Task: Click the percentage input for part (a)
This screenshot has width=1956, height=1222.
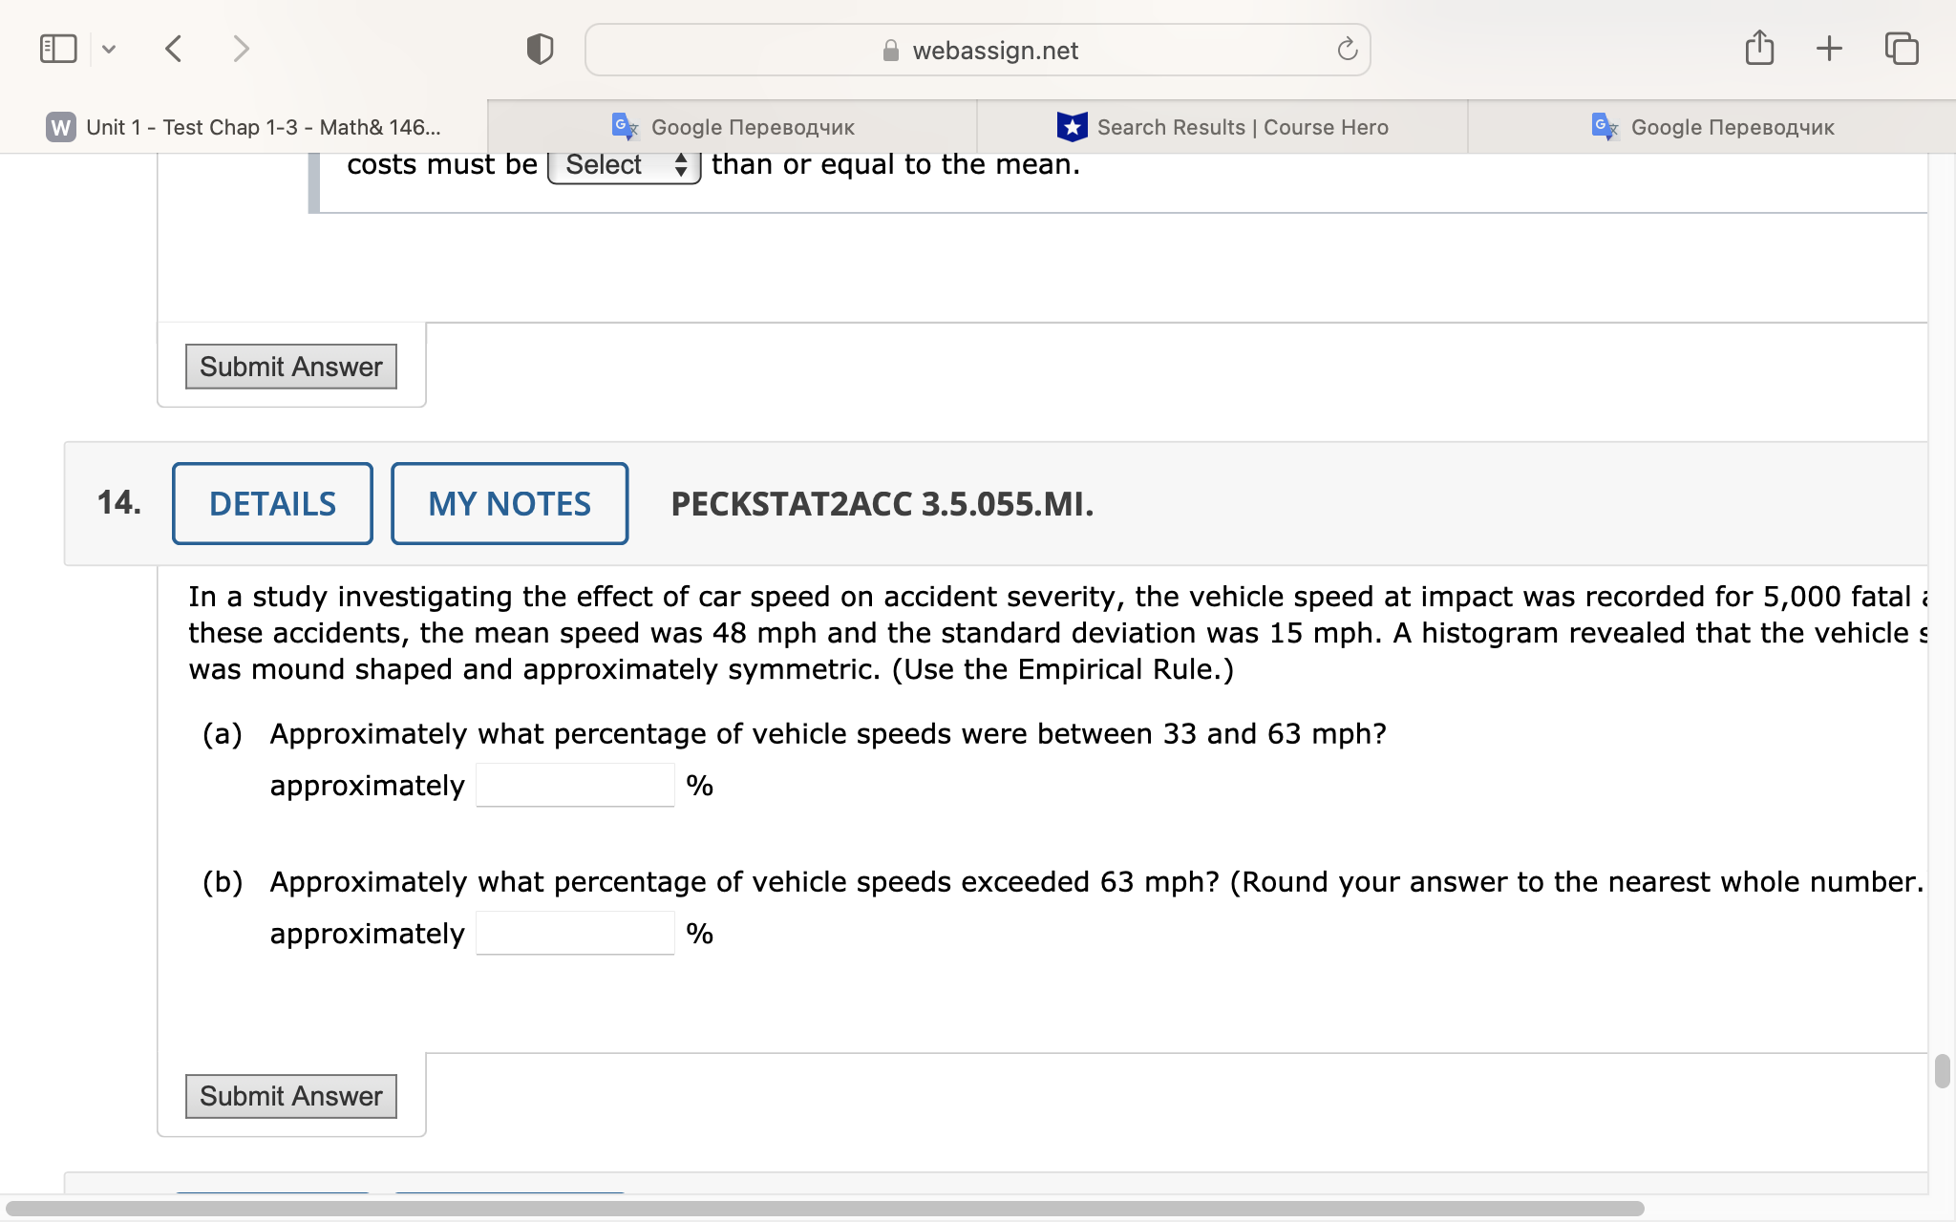Action: pos(574,784)
